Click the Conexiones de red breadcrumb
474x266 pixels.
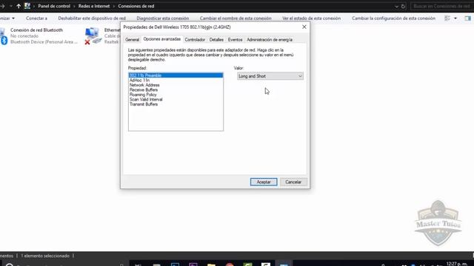[136, 6]
